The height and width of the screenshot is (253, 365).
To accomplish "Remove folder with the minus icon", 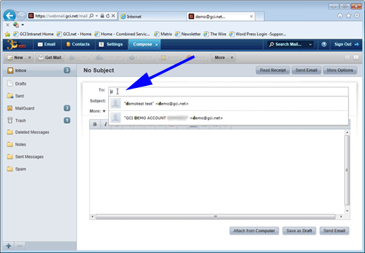I will point(20,246).
